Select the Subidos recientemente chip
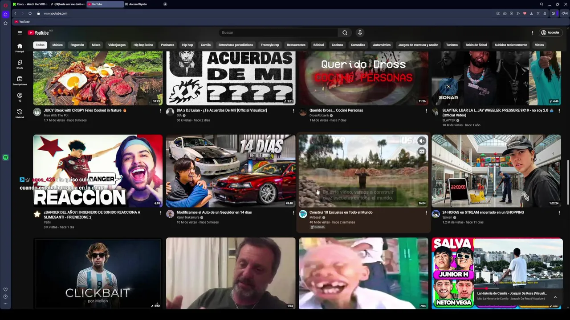The width and height of the screenshot is (570, 320). tap(511, 45)
